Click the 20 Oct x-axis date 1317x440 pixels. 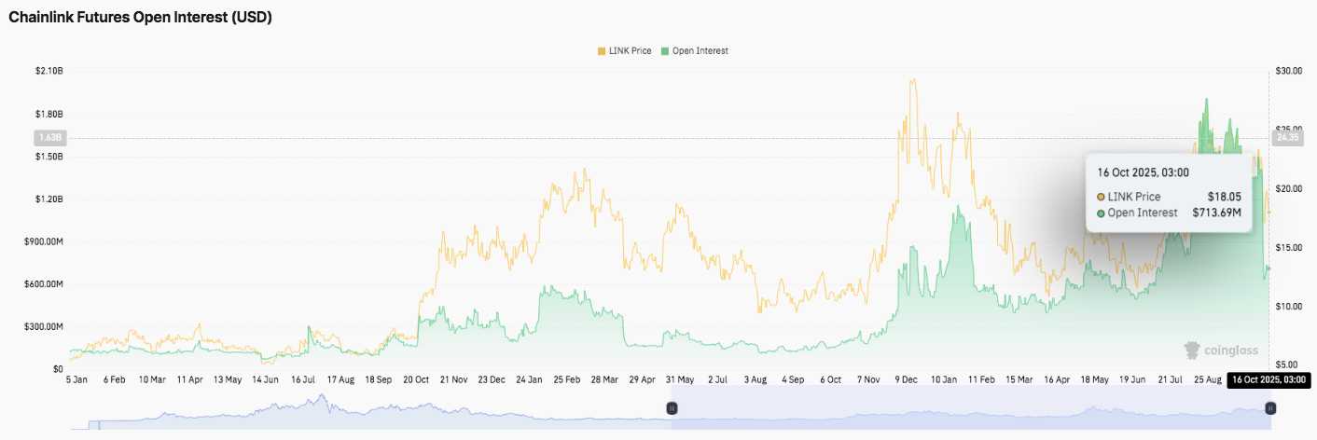coord(414,380)
